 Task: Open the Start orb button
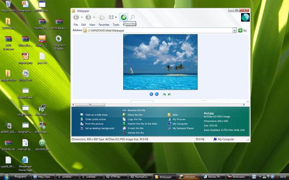pyautogui.click(x=6, y=176)
